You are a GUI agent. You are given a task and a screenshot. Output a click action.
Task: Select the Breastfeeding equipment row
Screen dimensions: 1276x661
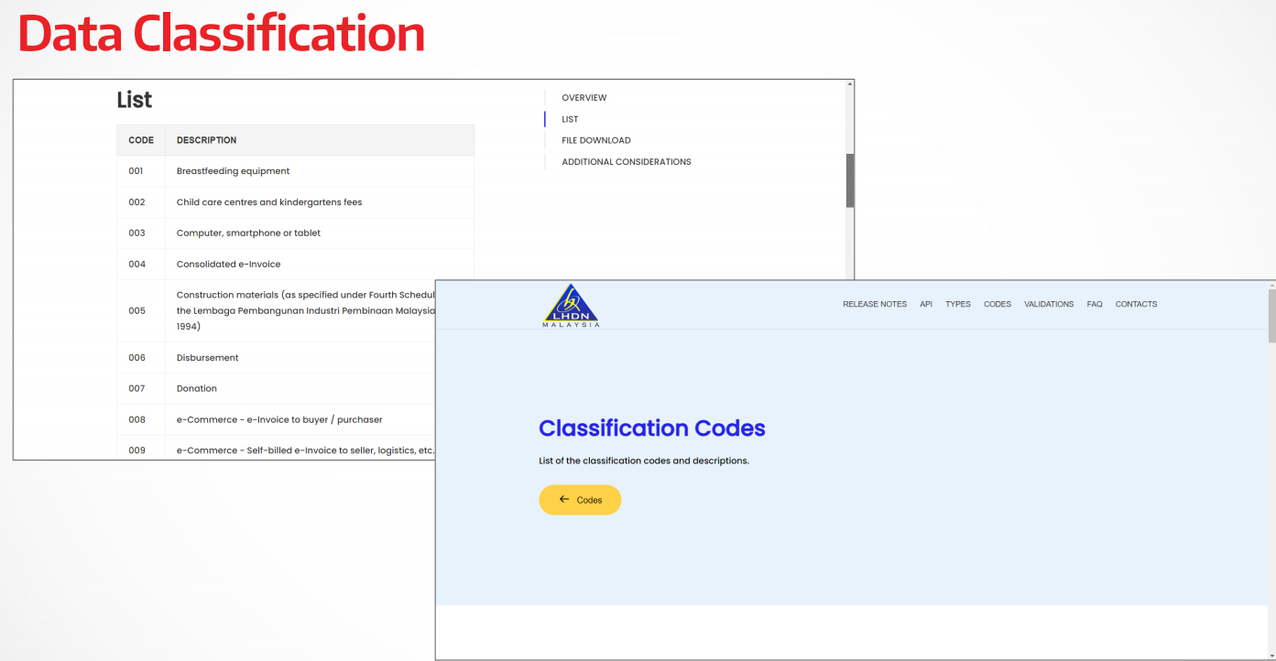pyautogui.click(x=233, y=171)
